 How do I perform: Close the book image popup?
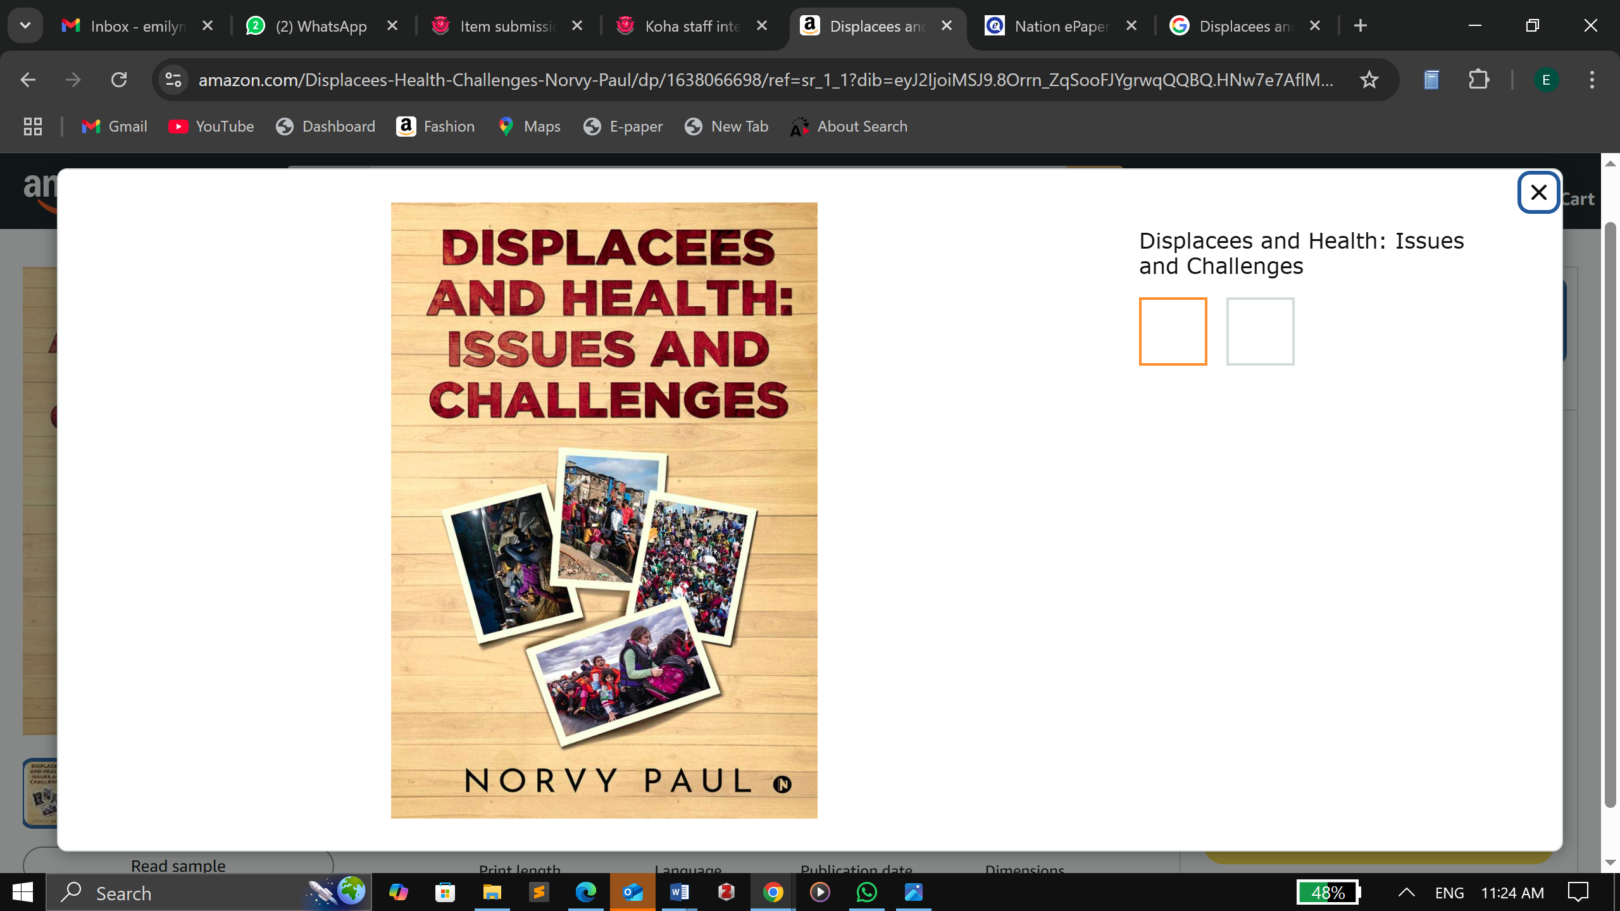pos(1538,192)
